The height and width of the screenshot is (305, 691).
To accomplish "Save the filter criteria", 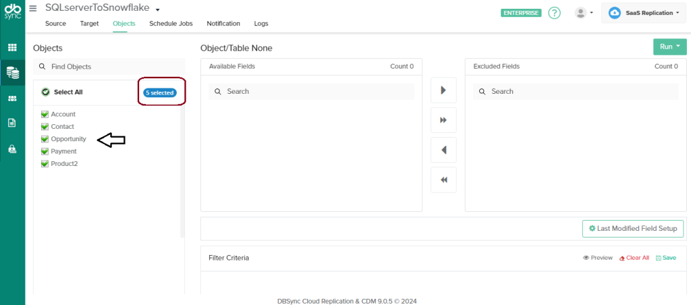I will 666,258.
